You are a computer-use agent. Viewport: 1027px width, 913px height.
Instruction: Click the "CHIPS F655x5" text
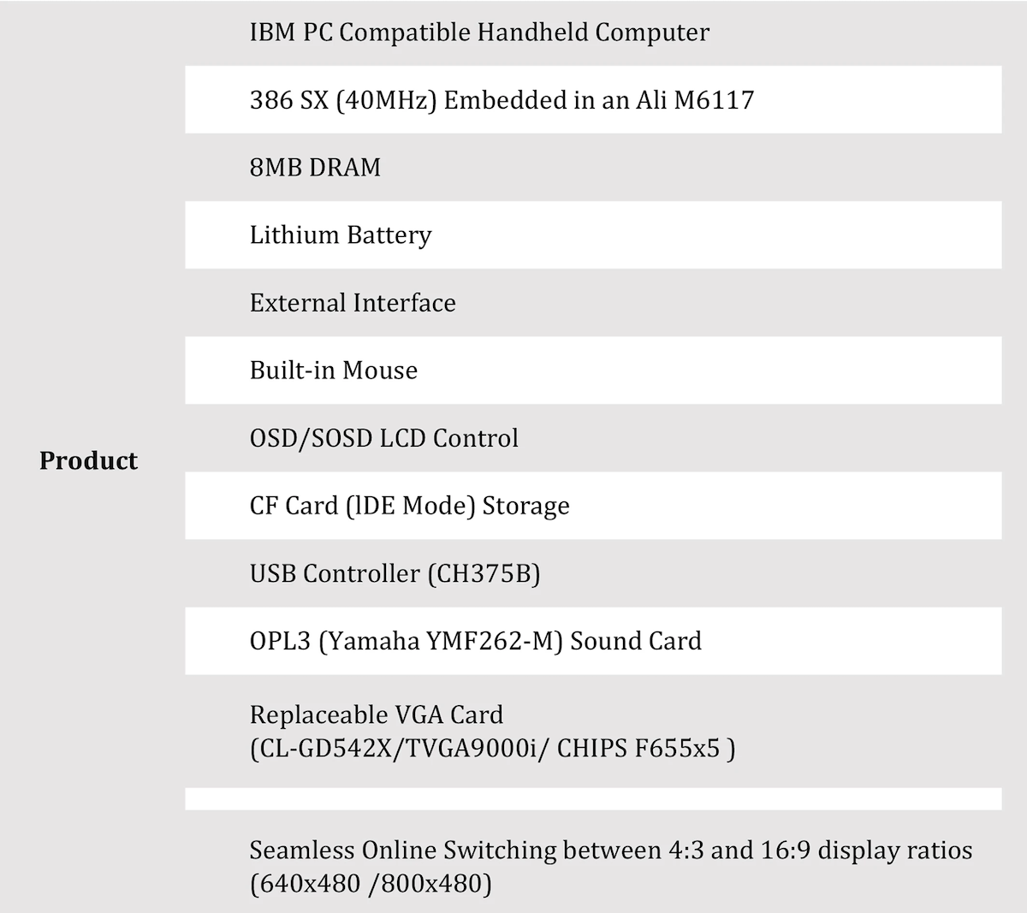tap(638, 749)
